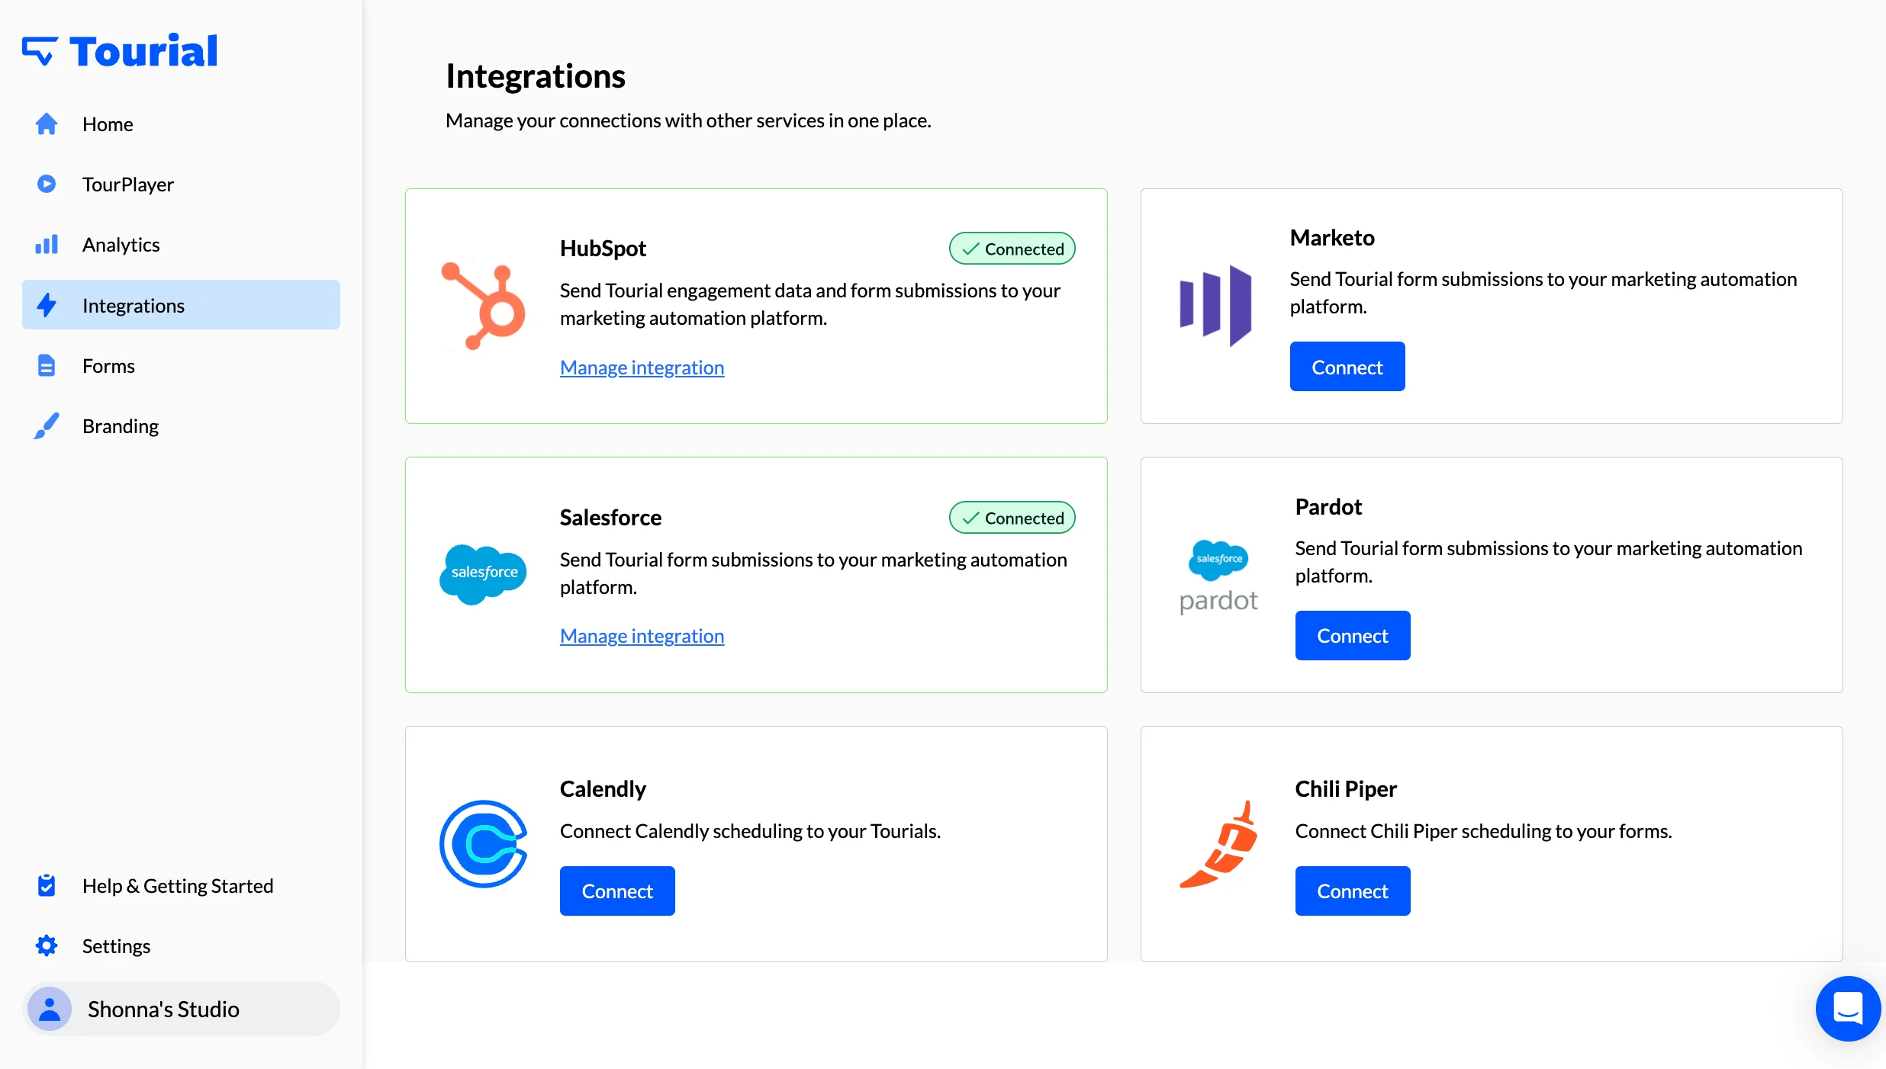Open the Analytics section
This screenshot has width=1886, height=1069.
point(181,244)
